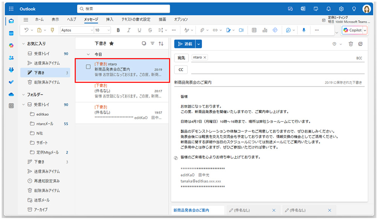
Task: Click the format painter icon
Action: point(52,30)
